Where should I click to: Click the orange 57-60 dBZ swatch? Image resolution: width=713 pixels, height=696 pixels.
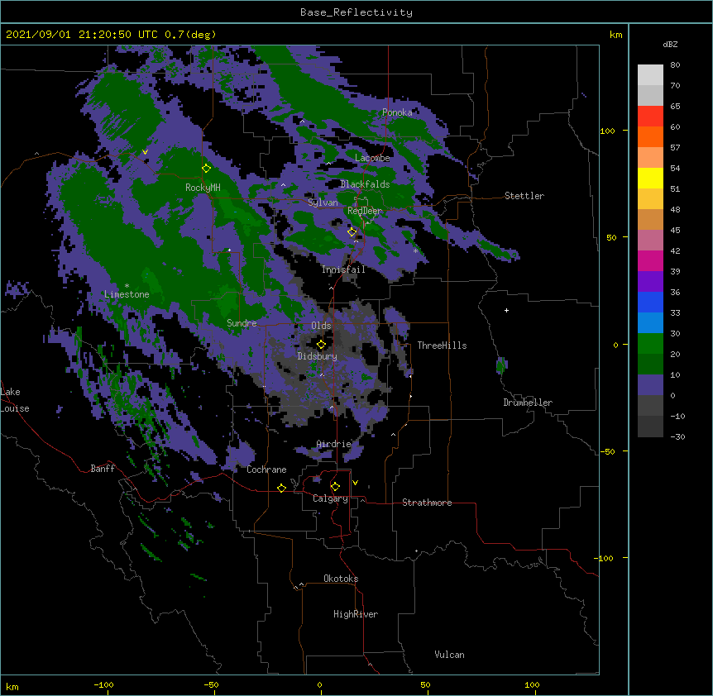click(x=650, y=137)
